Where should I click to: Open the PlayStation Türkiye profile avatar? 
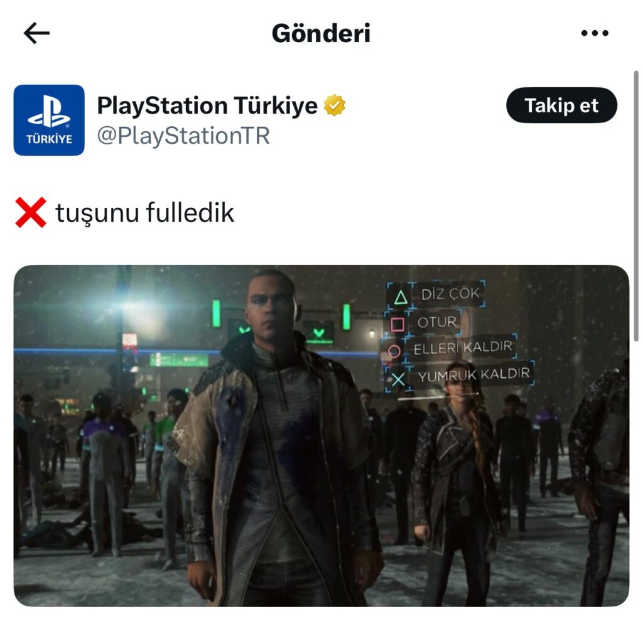pyautogui.click(x=49, y=120)
